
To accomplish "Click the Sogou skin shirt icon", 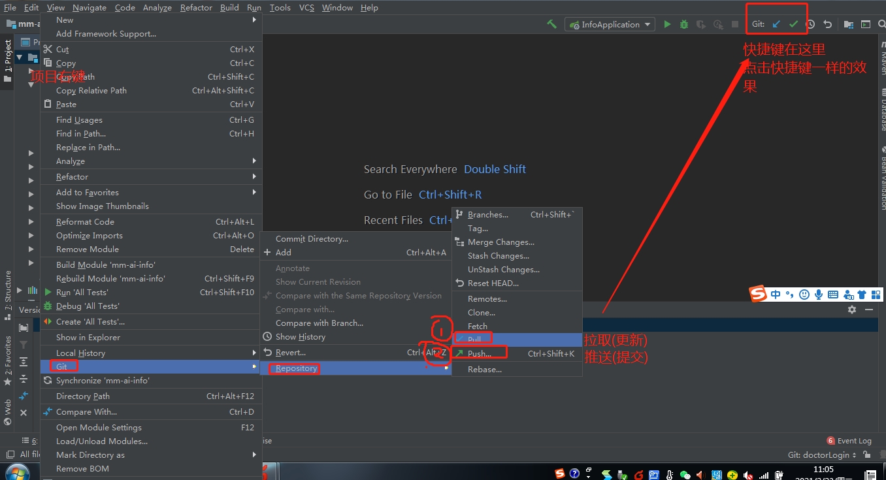I will click(862, 295).
